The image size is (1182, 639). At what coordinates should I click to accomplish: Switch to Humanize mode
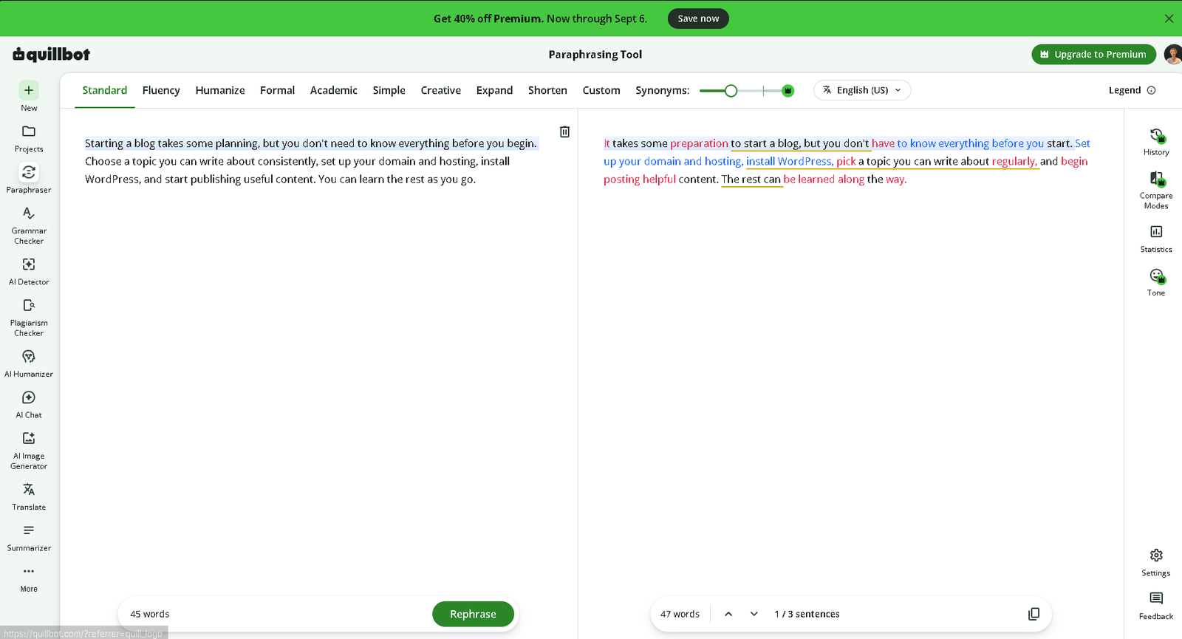click(x=220, y=90)
